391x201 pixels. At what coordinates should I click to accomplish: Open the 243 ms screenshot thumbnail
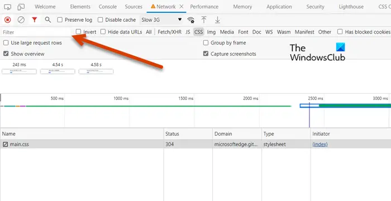click(x=19, y=71)
